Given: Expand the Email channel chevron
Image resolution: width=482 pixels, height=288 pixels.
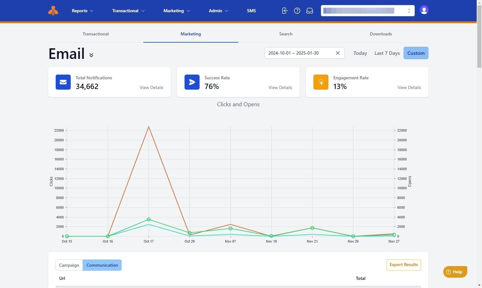Looking at the screenshot, I should 91,55.
